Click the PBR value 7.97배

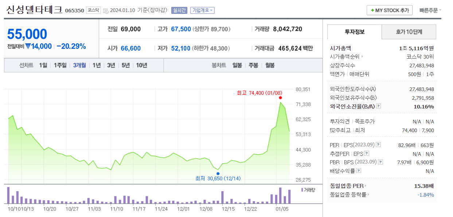point(404,162)
